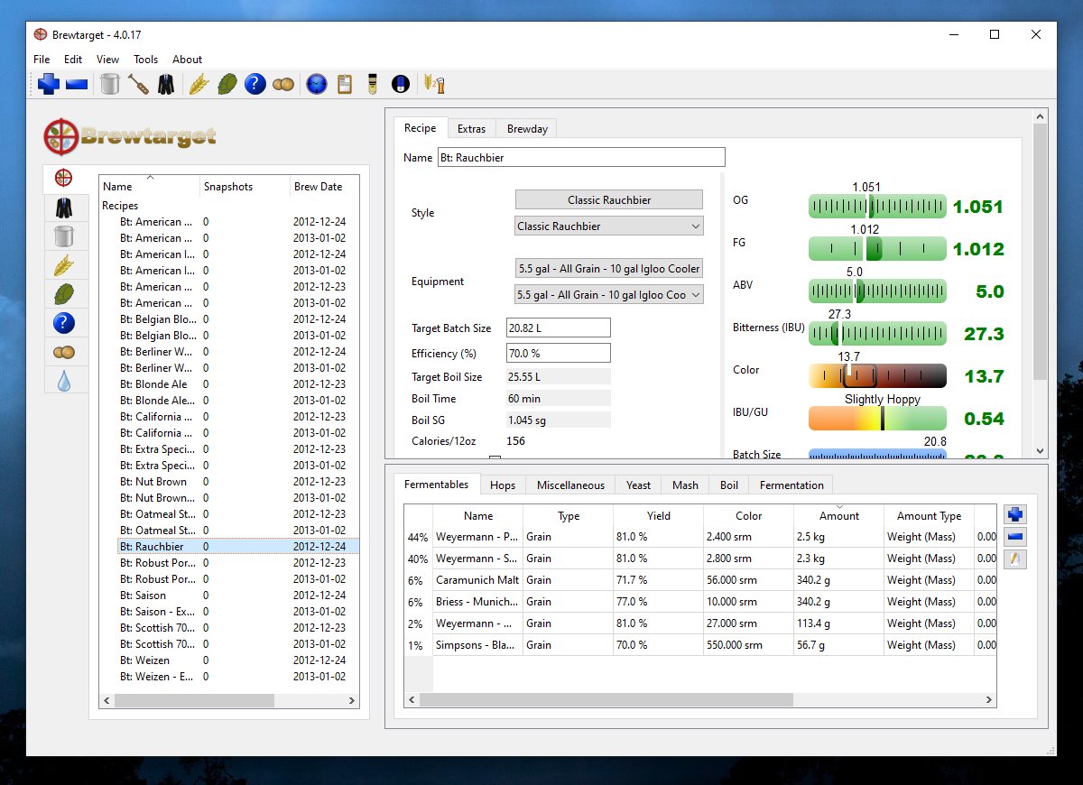Open the About menu

(x=188, y=60)
